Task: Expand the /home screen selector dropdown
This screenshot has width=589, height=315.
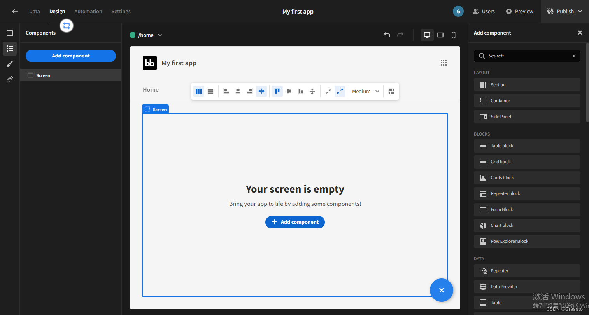Action: click(x=146, y=35)
